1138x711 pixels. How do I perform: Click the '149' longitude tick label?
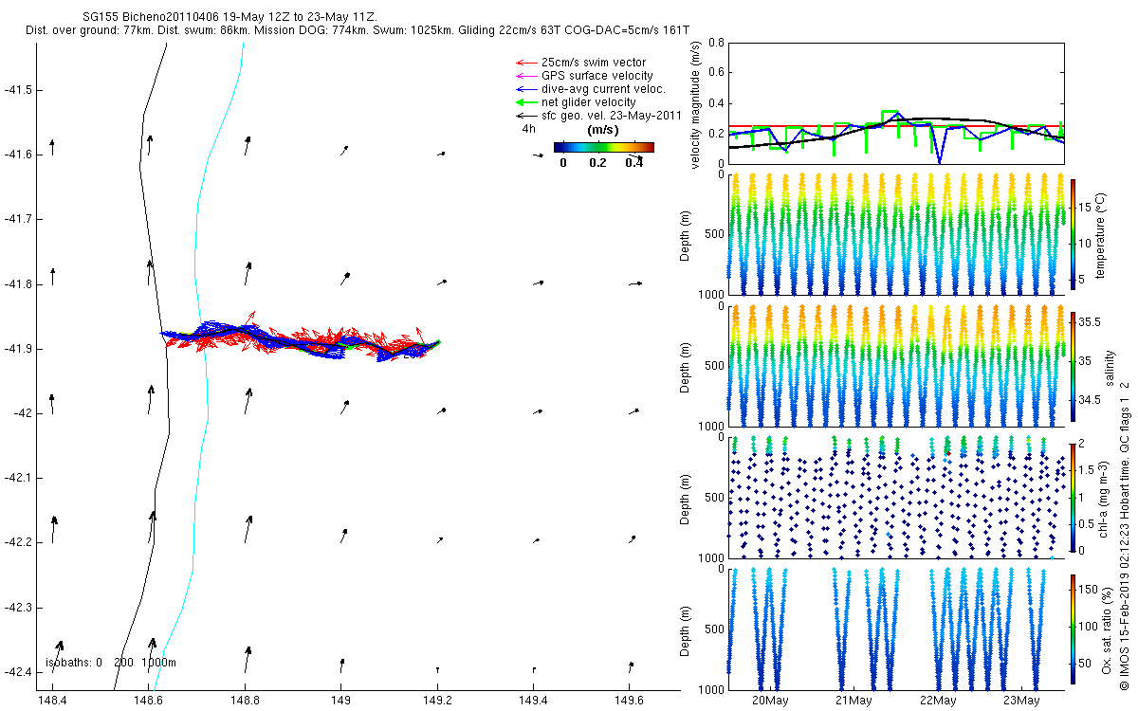coord(341,702)
